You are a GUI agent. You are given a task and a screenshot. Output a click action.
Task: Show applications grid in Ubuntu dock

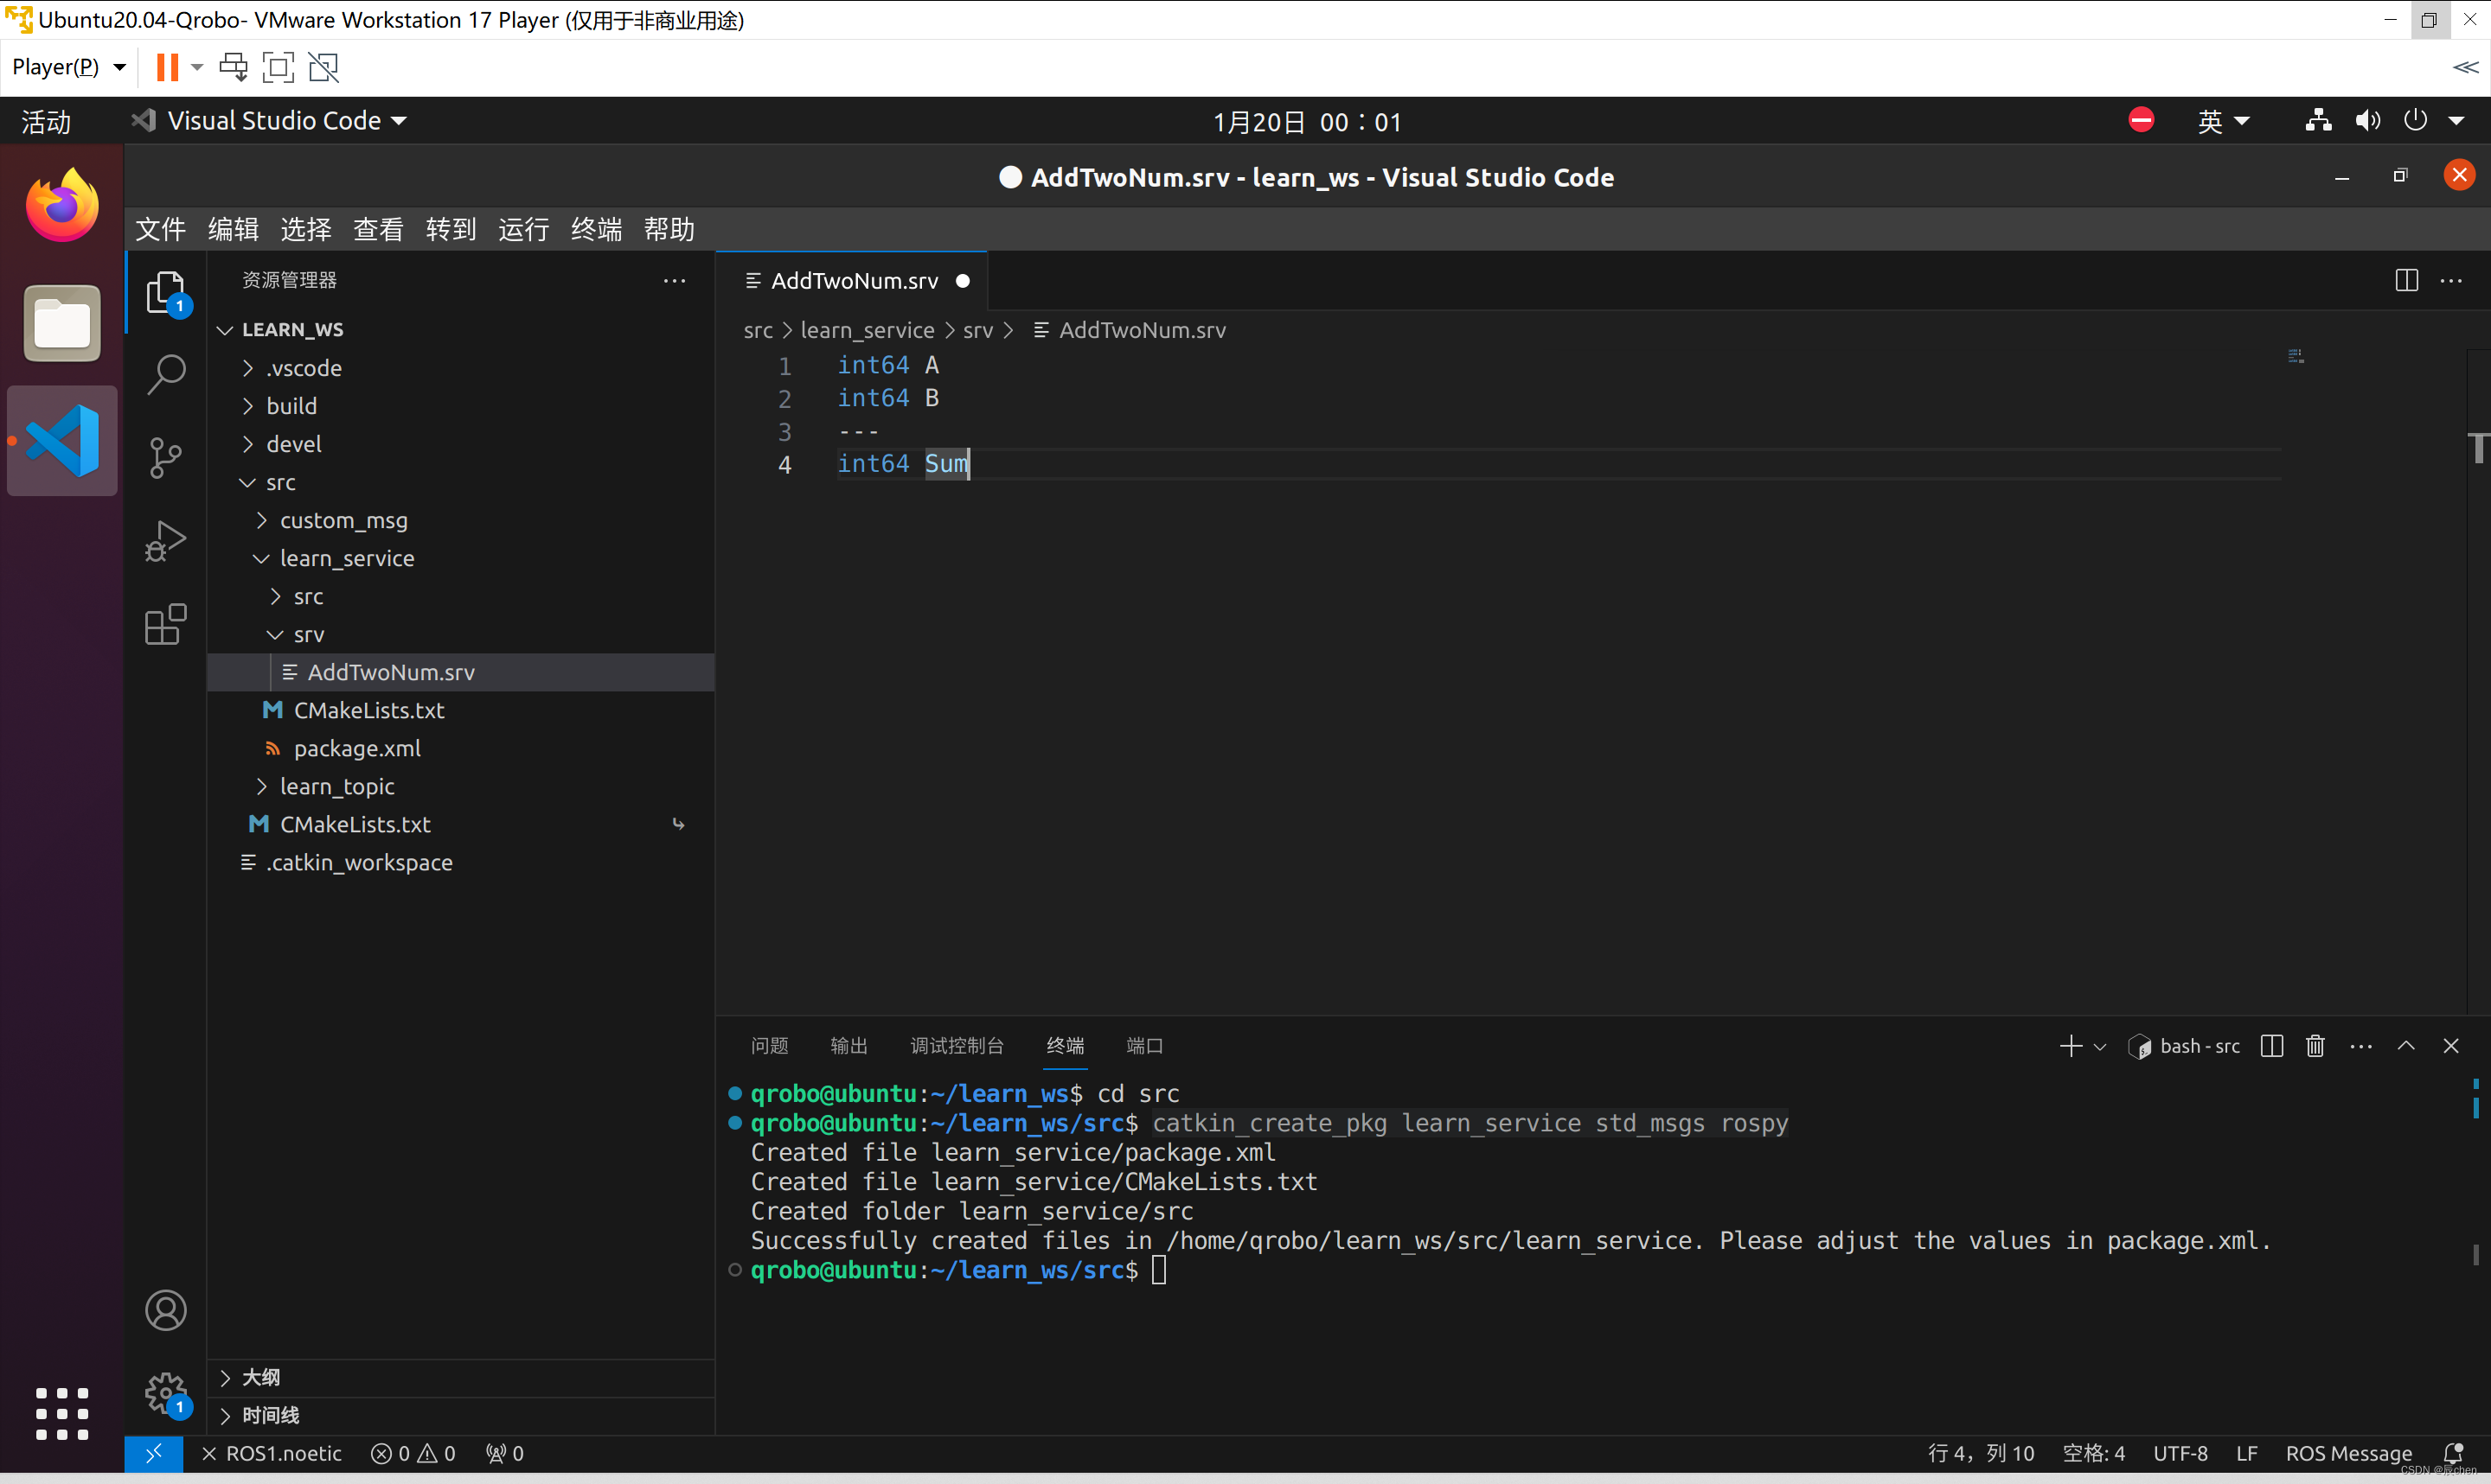tap(62, 1413)
